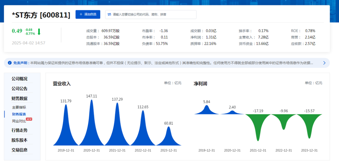339x163 pixels.
Task: Expand the 免责声明 disclaimer with right chevron
Action: click(x=324, y=63)
